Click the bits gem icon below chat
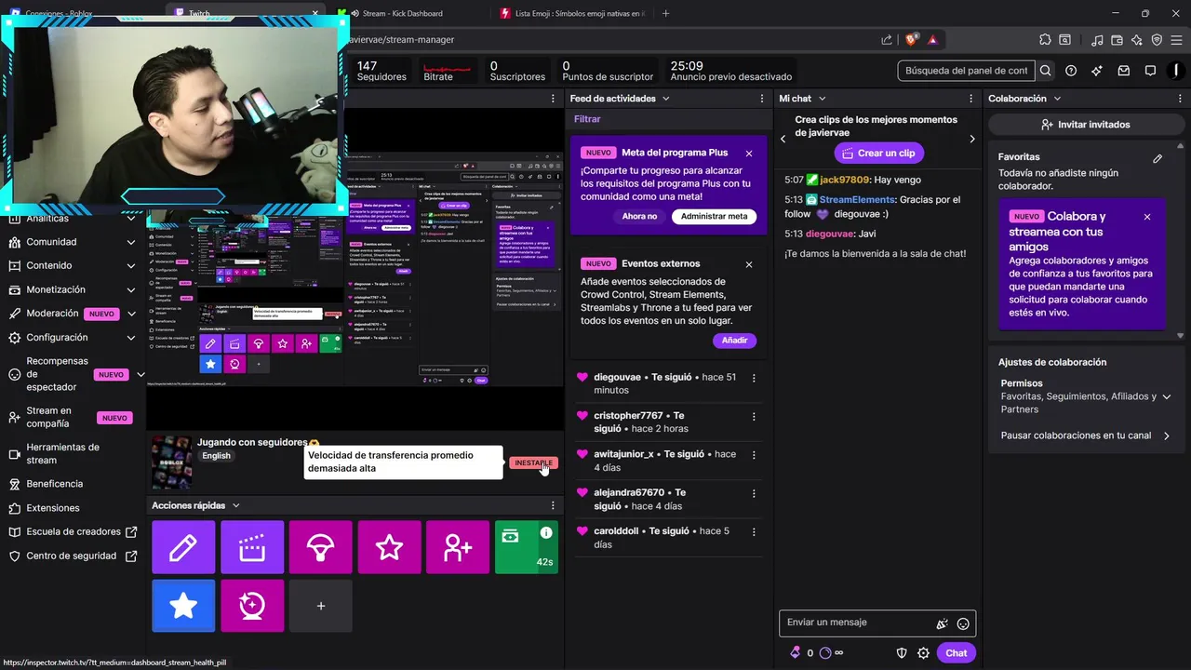The height and width of the screenshot is (670, 1191). [795, 653]
